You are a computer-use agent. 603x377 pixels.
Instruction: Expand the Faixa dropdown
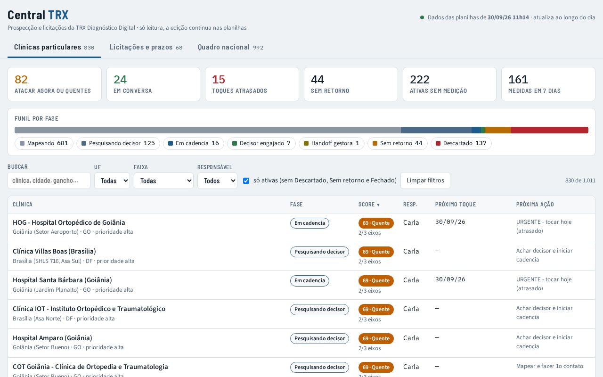163,180
